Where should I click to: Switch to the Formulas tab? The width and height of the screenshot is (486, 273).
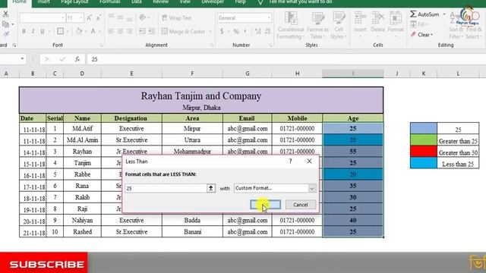109,2
